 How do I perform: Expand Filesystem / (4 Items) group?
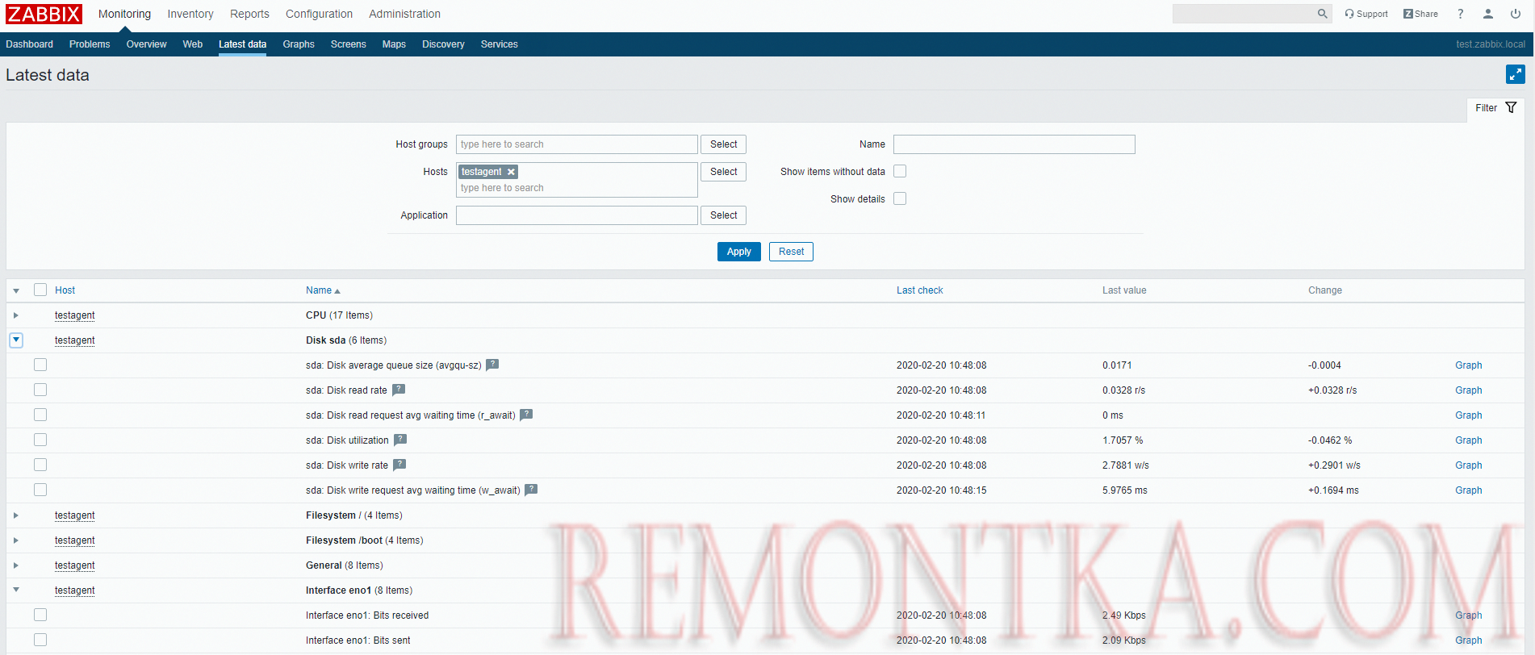pyautogui.click(x=16, y=515)
